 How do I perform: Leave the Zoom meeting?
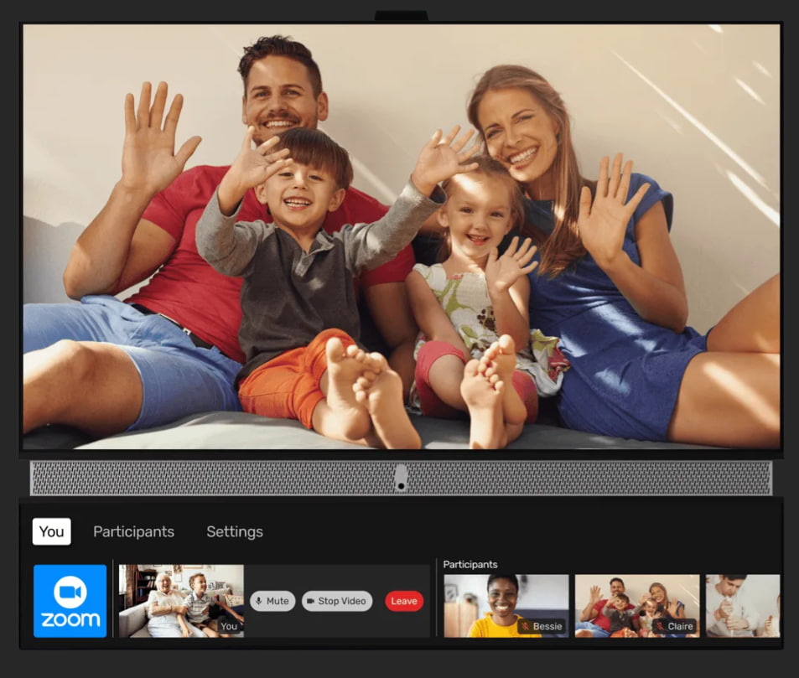[x=404, y=601]
